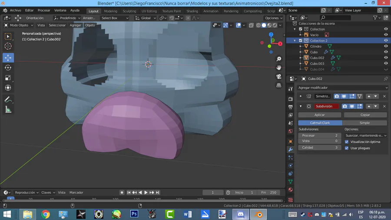Switch to the Sculpting workspace tab
This screenshot has width=391, height=220.
[x=129, y=11]
